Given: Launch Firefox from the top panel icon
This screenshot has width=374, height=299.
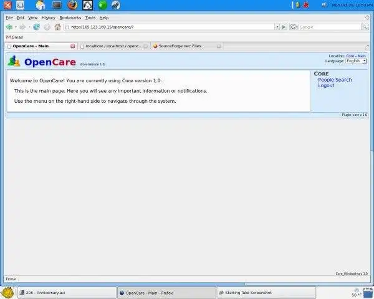Looking at the screenshot, I should 72,5.
